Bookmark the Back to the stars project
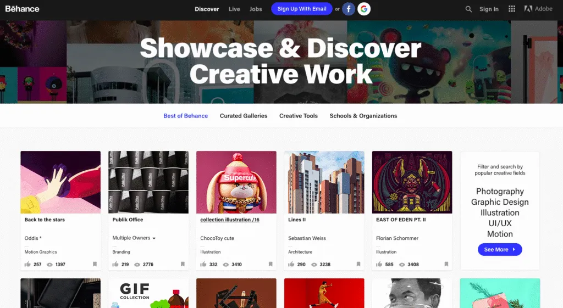This screenshot has width=563, height=308. [95, 264]
